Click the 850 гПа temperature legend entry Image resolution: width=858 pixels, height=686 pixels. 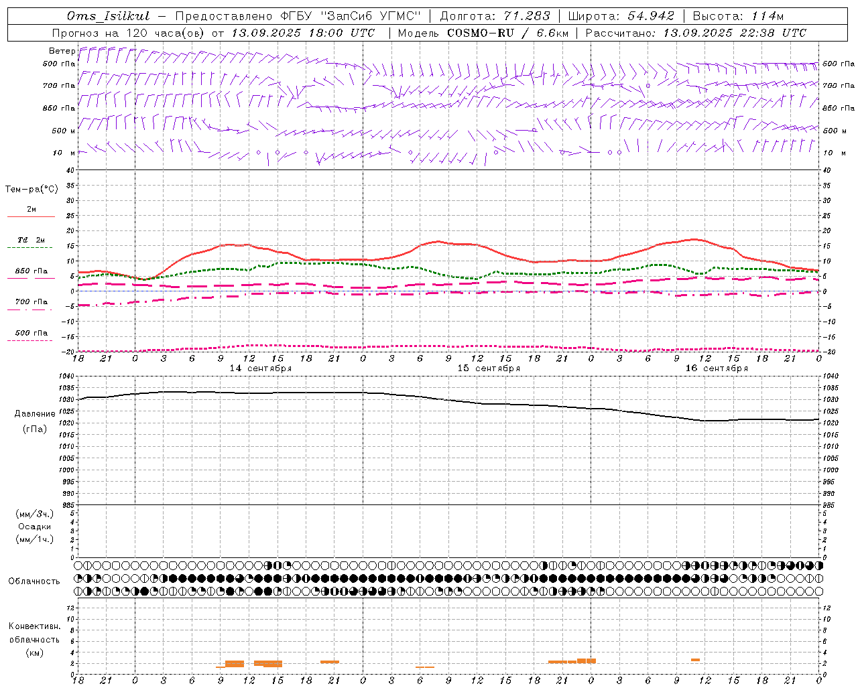coord(31,271)
